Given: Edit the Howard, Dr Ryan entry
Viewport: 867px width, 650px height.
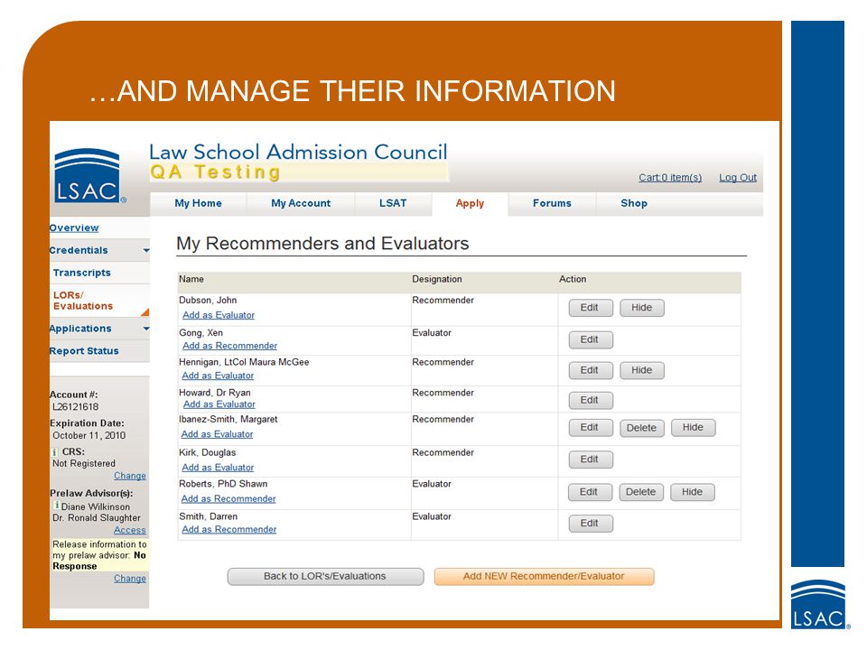Looking at the screenshot, I should [591, 400].
